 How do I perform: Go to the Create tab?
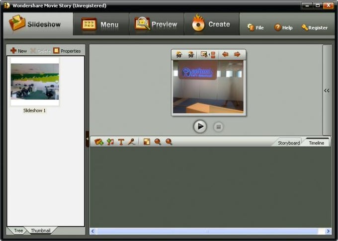(x=212, y=24)
